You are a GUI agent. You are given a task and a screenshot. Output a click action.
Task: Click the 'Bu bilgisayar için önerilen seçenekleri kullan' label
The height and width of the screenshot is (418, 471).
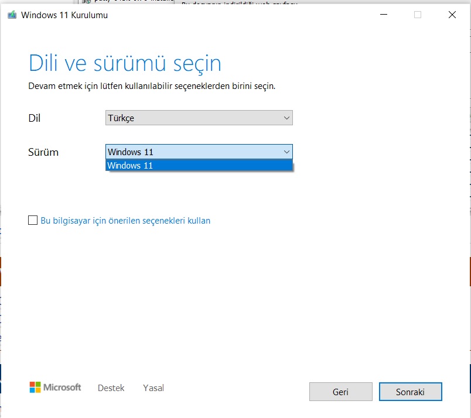tap(125, 221)
